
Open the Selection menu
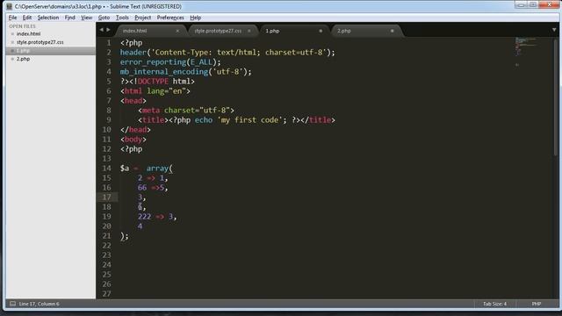click(x=48, y=18)
